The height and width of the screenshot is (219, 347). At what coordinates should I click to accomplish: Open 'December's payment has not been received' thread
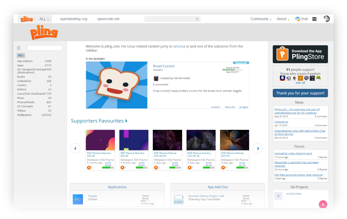(x=296, y=164)
